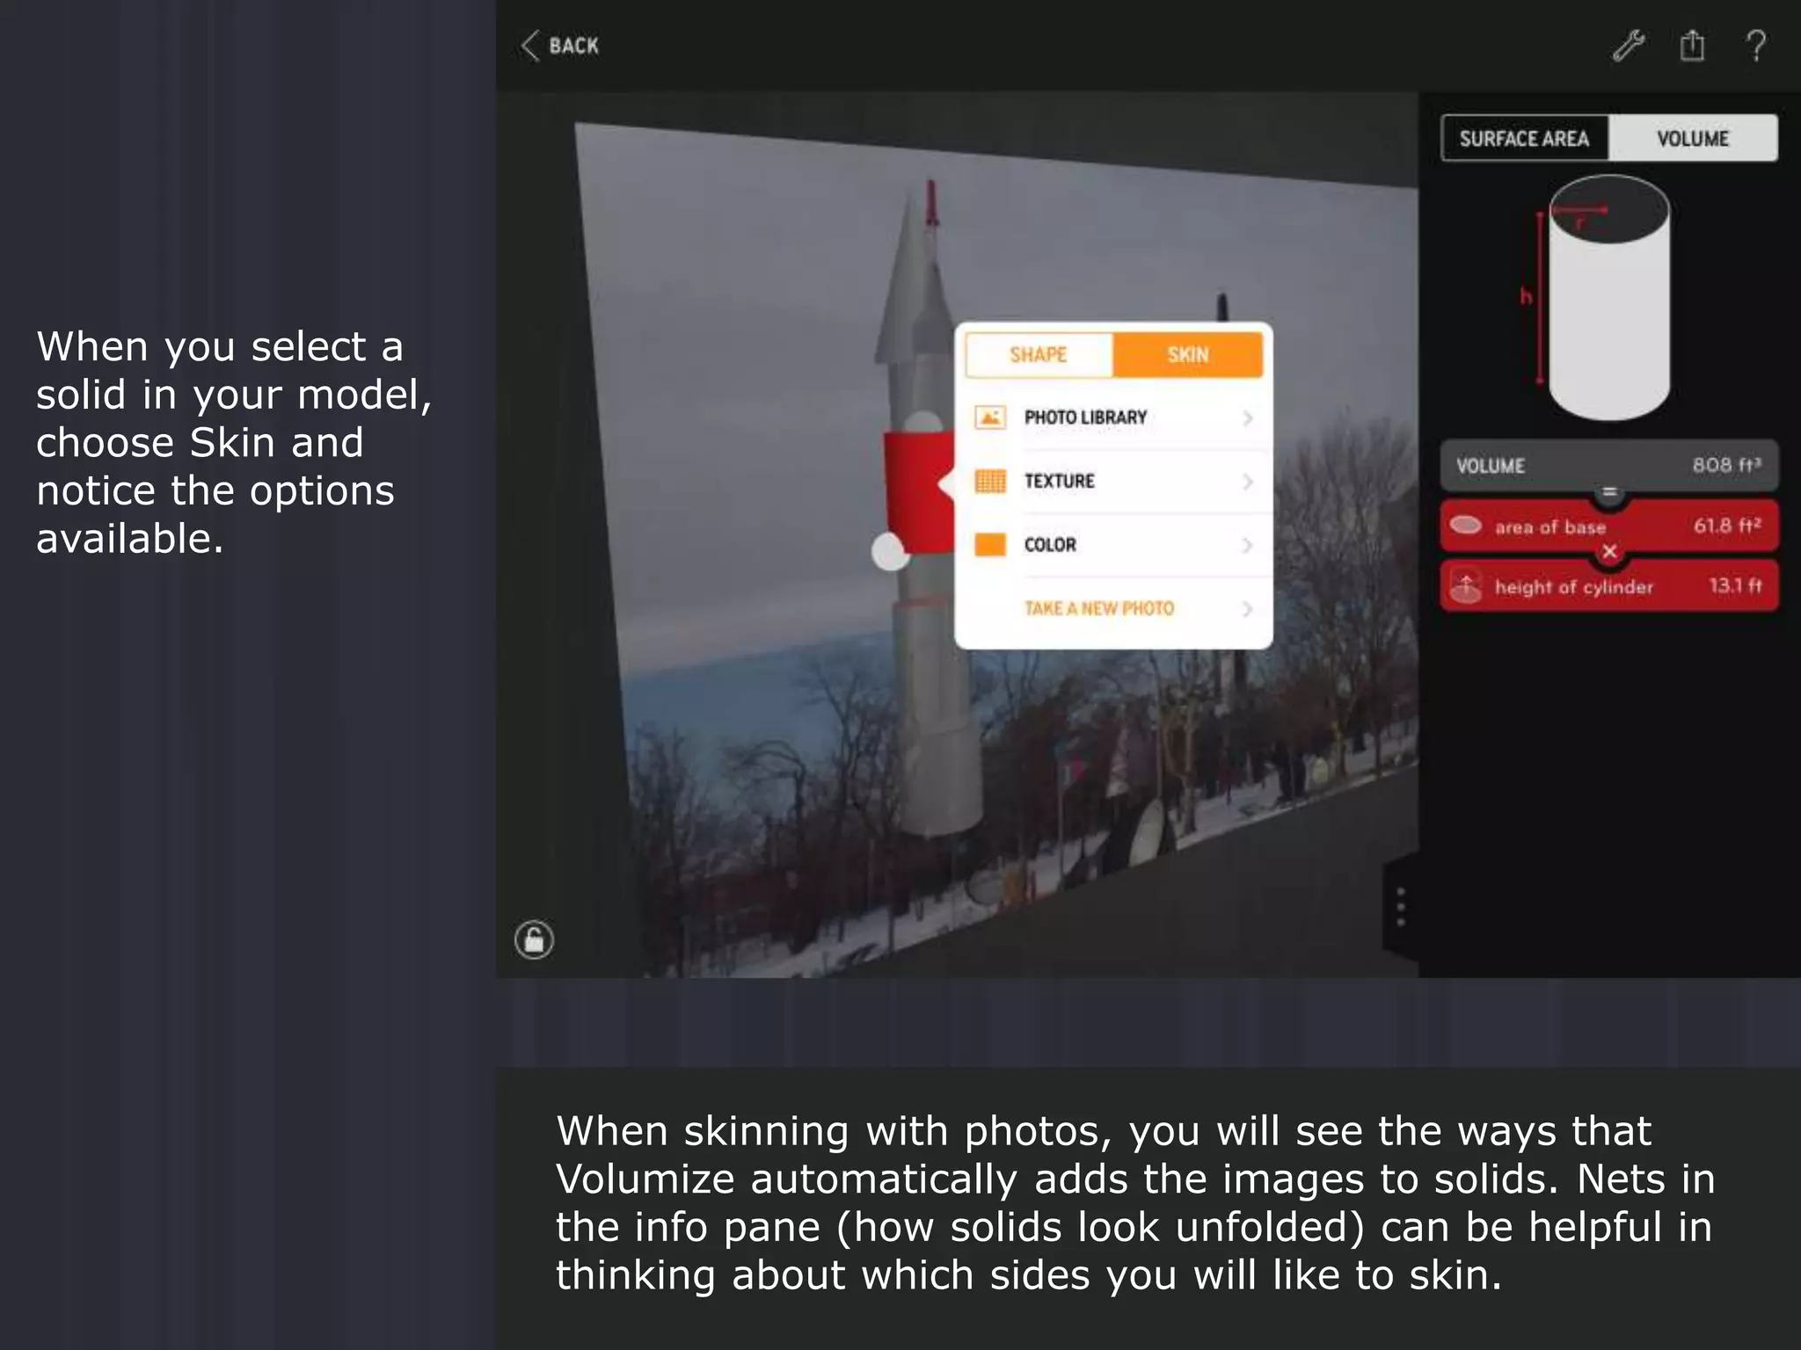Tap the share export icon
Screen dimensions: 1801x1350
[1692, 46]
